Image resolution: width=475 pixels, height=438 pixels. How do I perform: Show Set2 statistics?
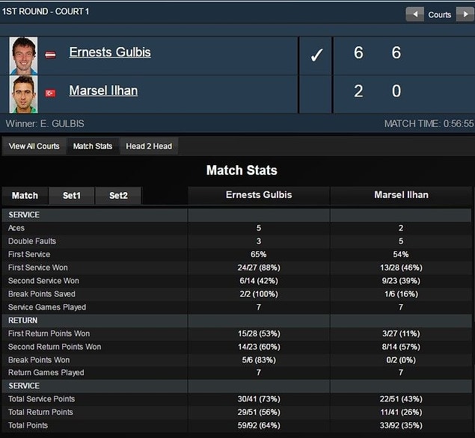tap(118, 196)
